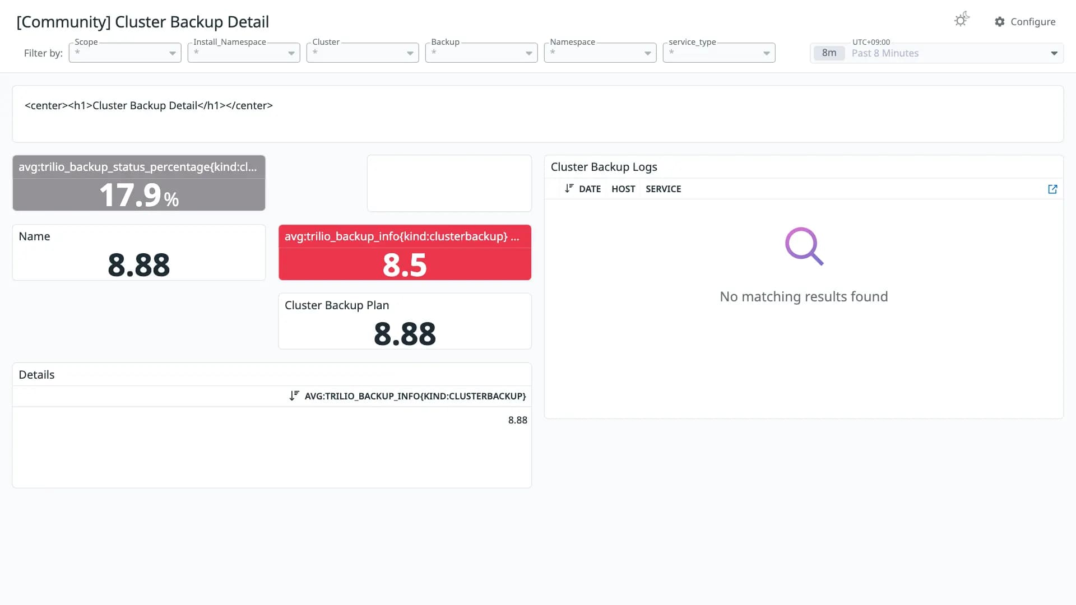Screen dimensions: 1076x605
Task: Open the Cluster filter dropdown
Action: point(363,53)
